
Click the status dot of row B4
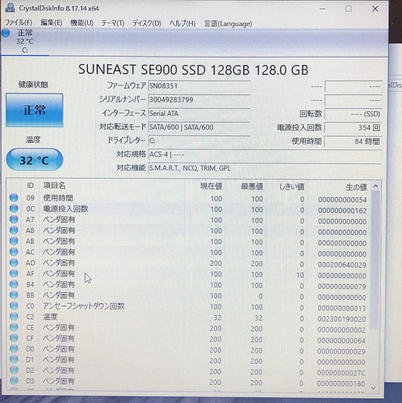coord(14,284)
